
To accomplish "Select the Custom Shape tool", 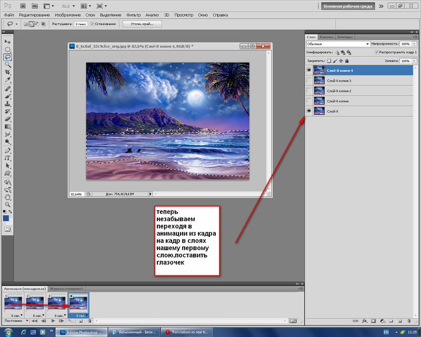I will pyautogui.click(x=7, y=173).
